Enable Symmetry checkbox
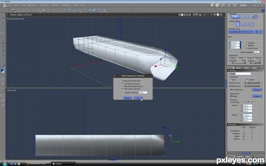The width and height of the screenshot is (266, 166). coord(231,102)
